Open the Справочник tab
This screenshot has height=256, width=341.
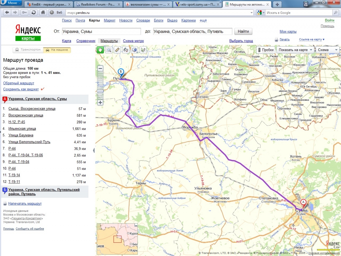coord(86,41)
